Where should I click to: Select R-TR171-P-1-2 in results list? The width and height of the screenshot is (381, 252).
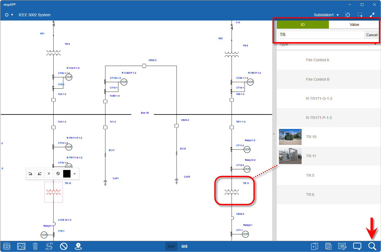point(329,118)
